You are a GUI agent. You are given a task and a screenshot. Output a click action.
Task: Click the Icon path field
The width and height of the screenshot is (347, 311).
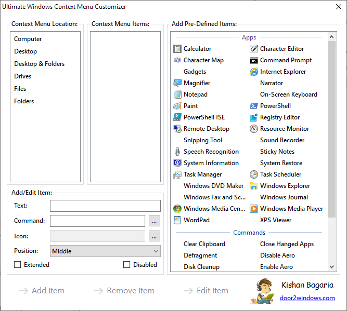(x=97, y=236)
